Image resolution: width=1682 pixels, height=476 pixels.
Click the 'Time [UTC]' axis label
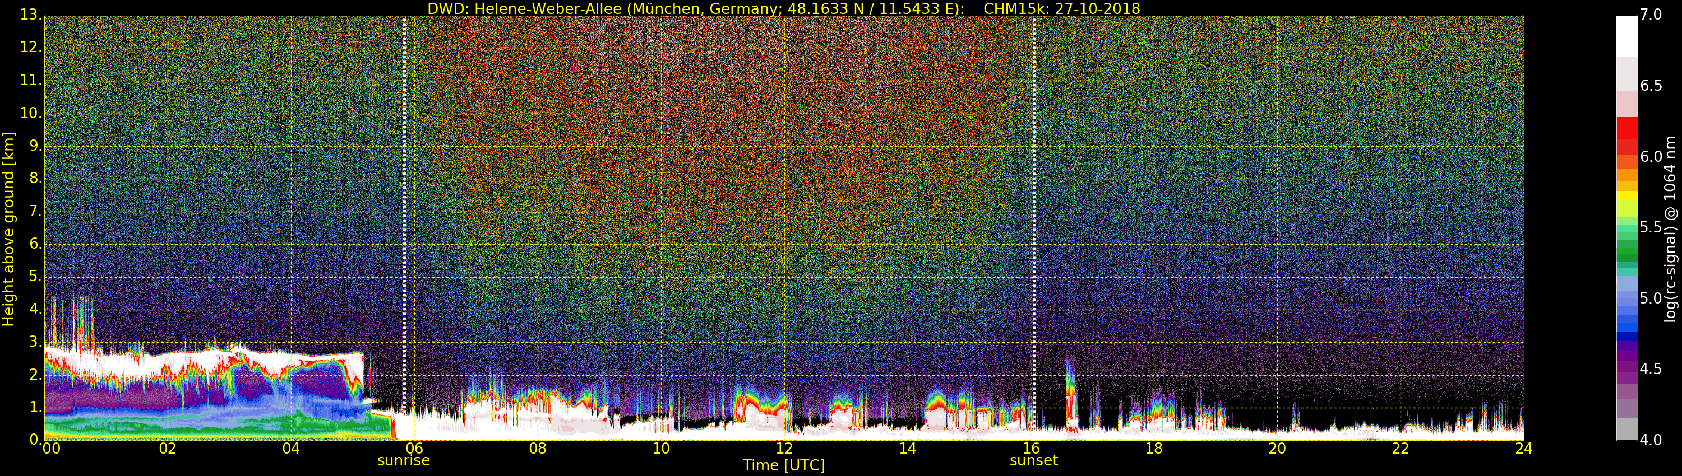click(784, 465)
